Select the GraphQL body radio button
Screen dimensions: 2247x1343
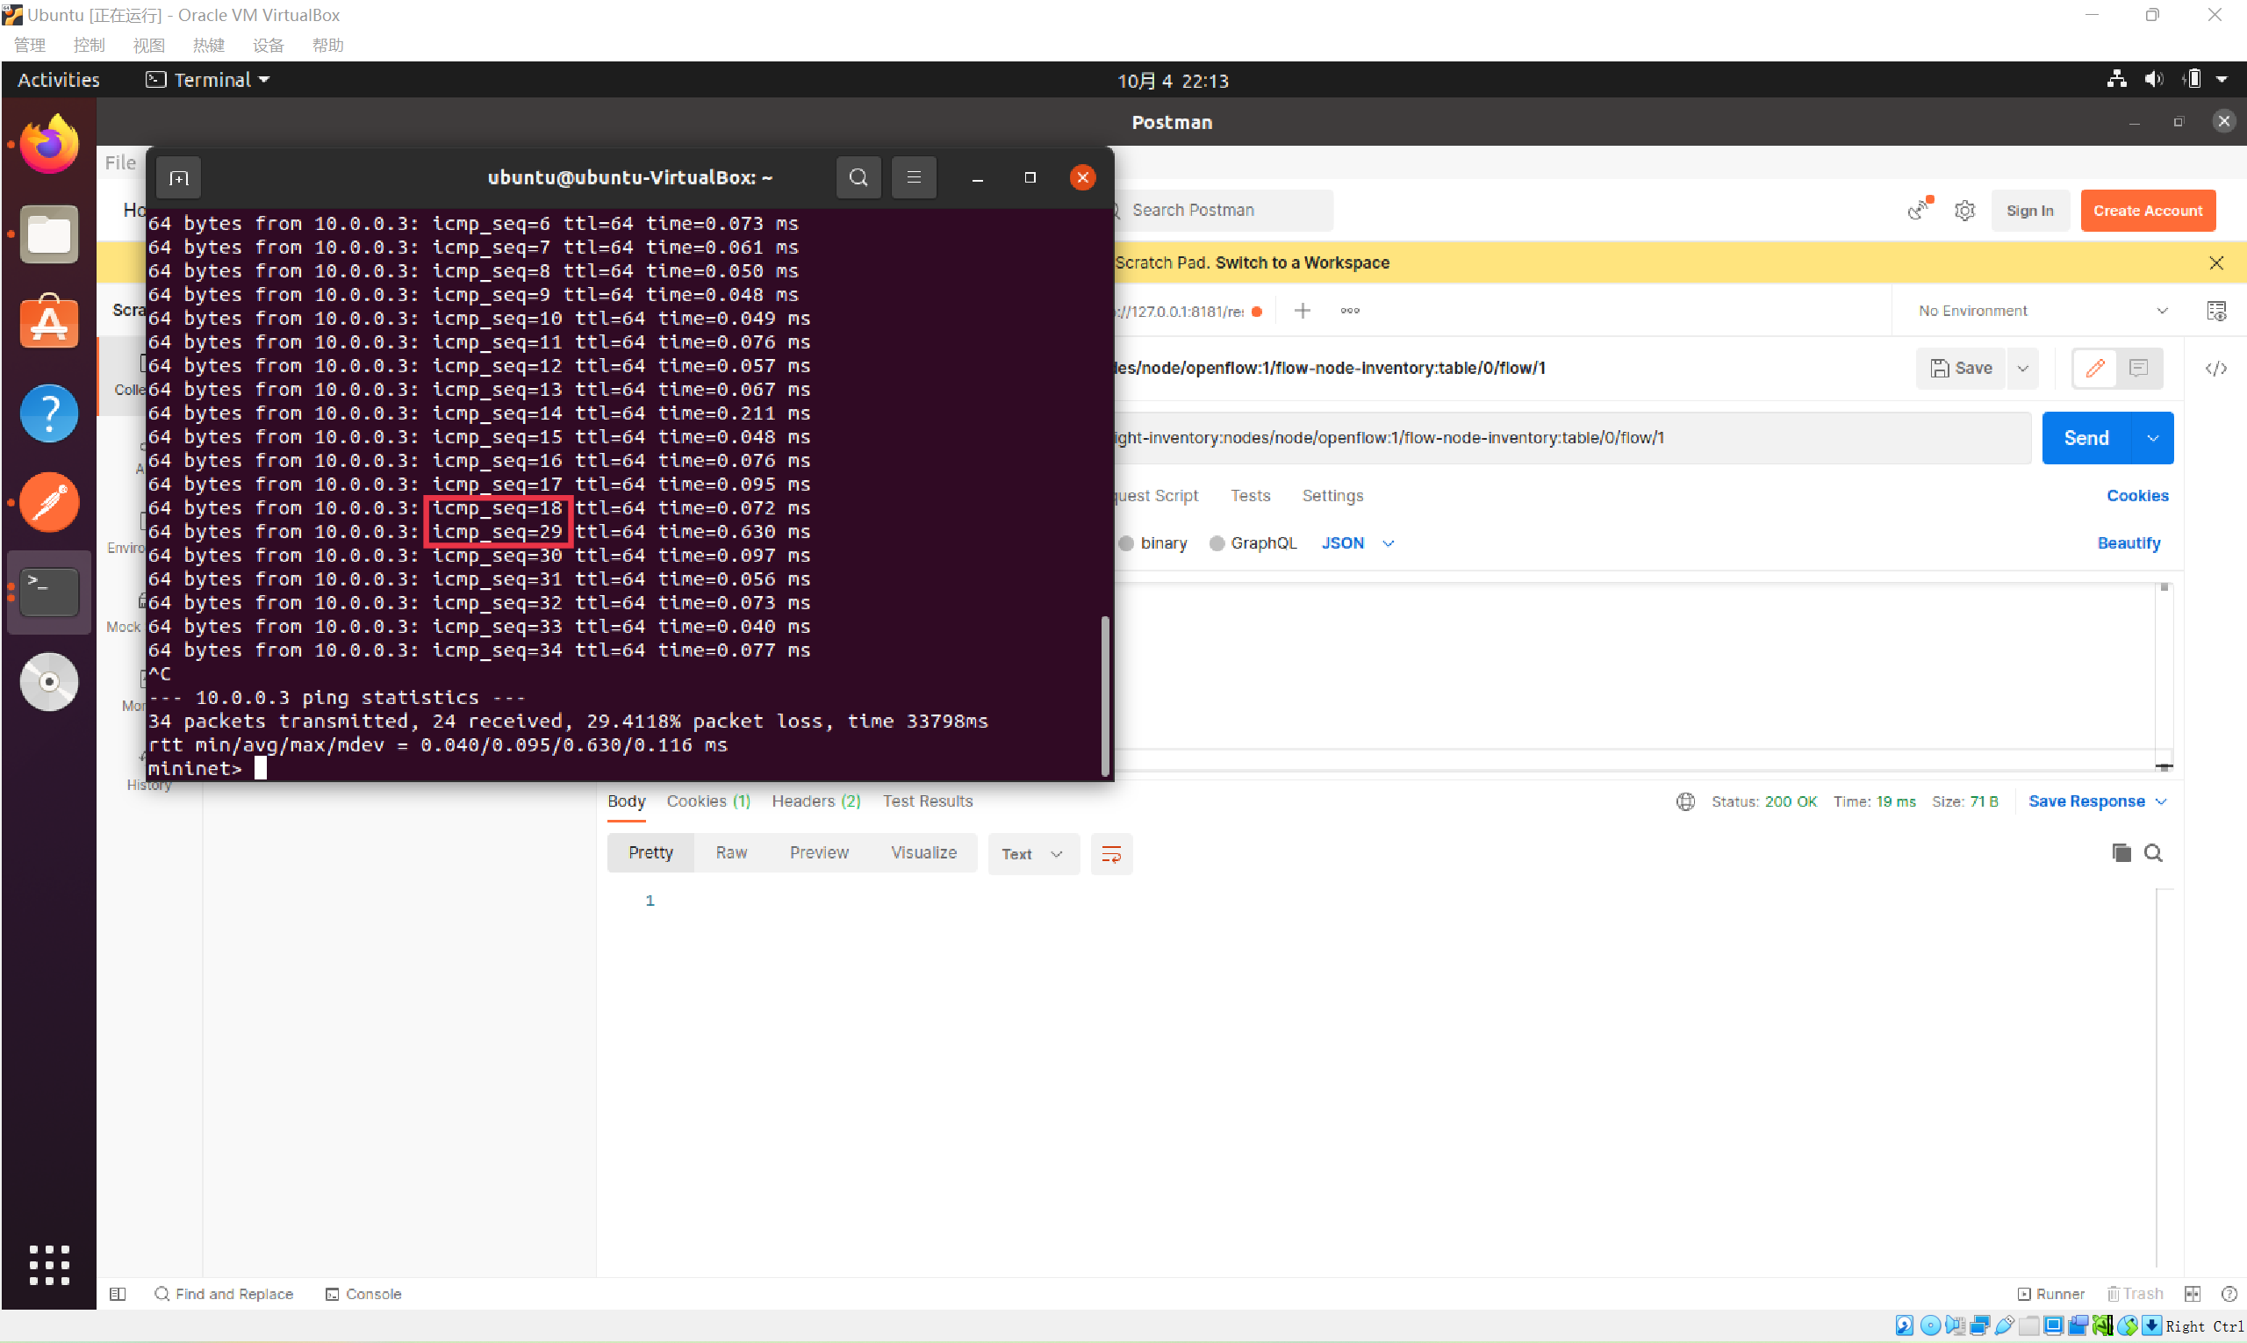tap(1217, 543)
